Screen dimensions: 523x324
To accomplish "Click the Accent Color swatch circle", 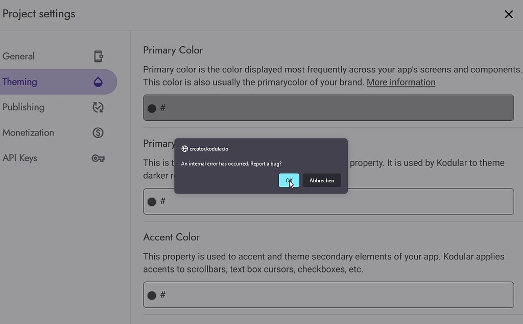I will [x=152, y=295].
